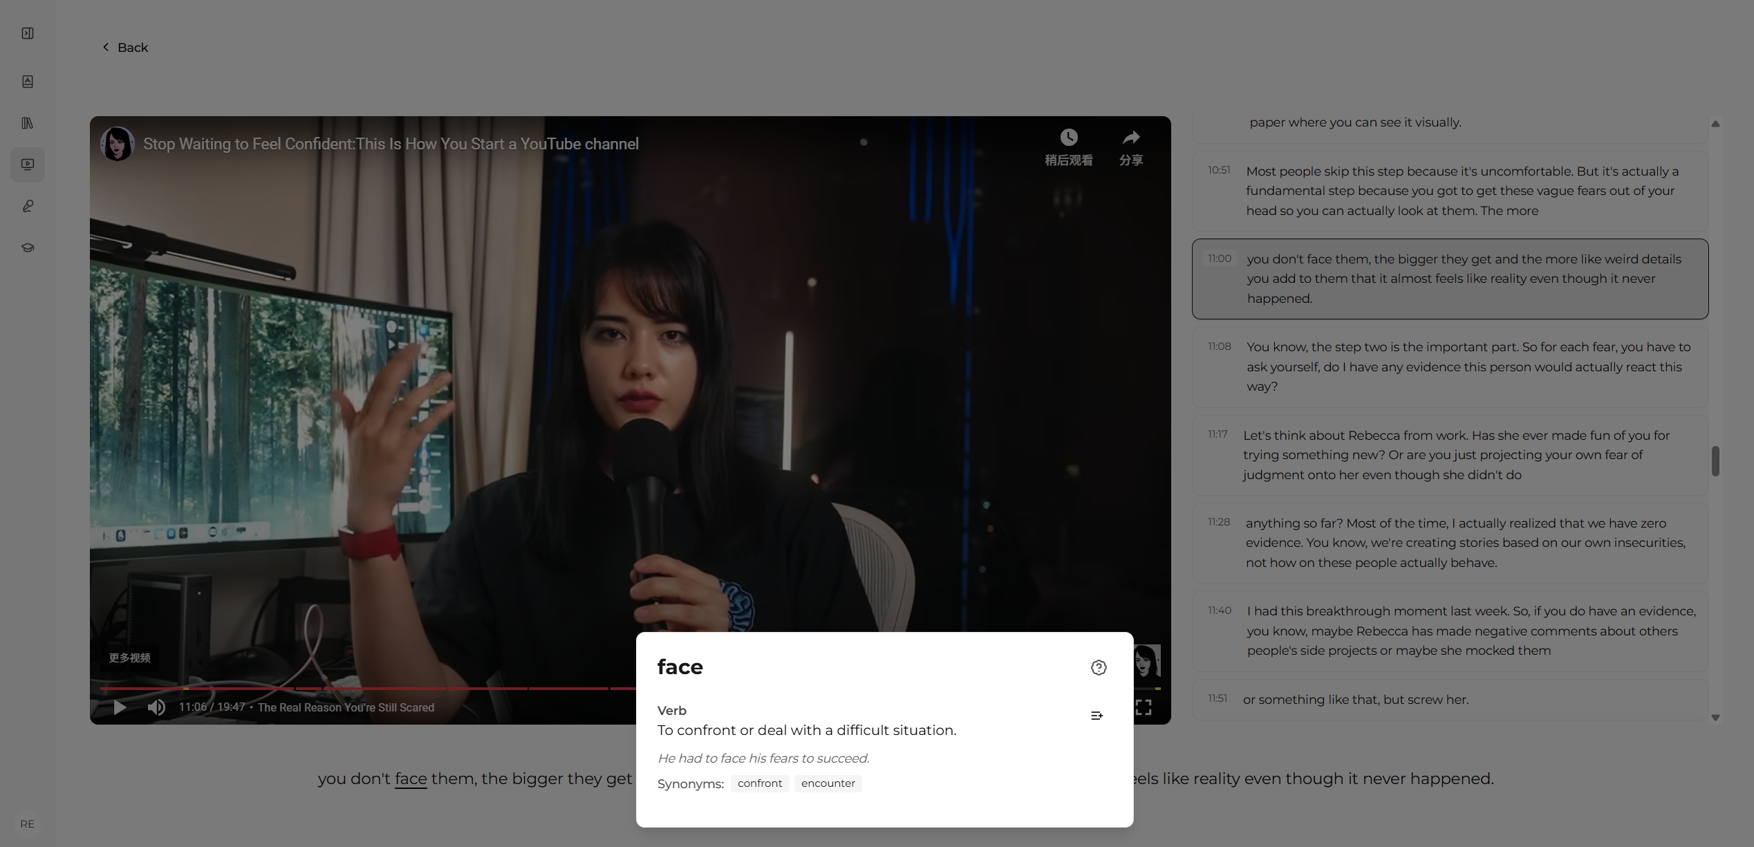Image resolution: width=1754 pixels, height=847 pixels.
Task: Select the video learning sidebar icon
Action: pyautogui.click(x=28, y=165)
